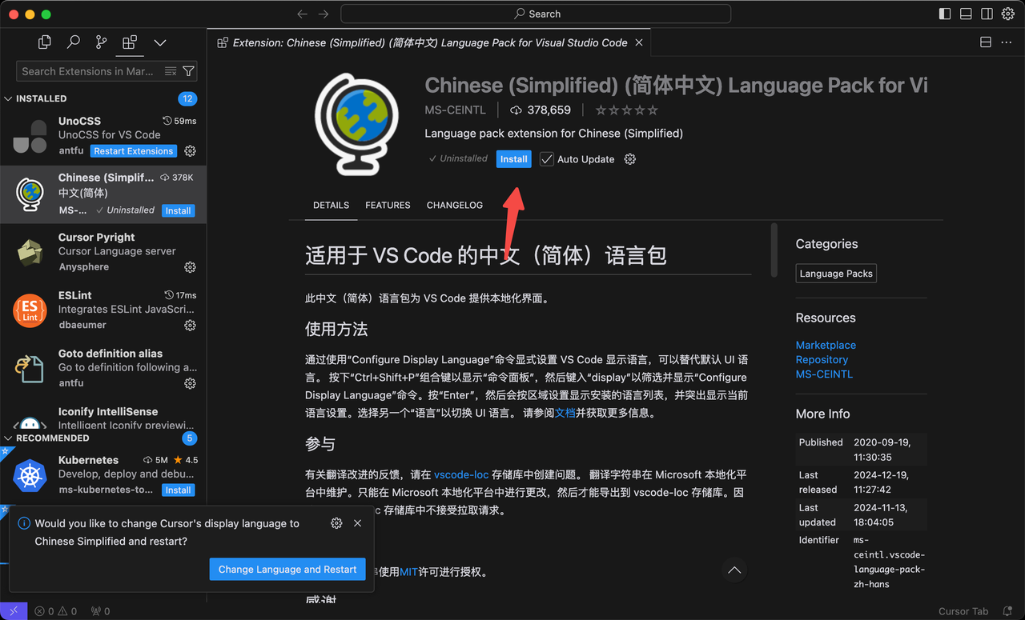Open the Search view icon
1025x620 pixels.
73,42
